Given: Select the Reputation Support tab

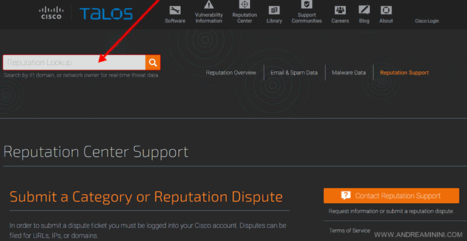Looking at the screenshot, I should coord(404,73).
